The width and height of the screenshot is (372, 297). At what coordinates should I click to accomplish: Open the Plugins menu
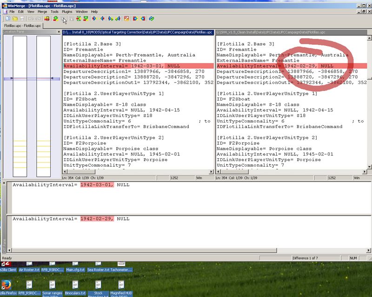click(67, 12)
